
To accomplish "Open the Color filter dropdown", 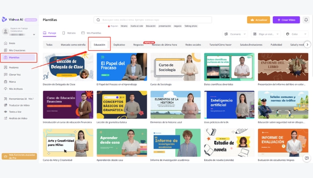I will coord(296,34).
